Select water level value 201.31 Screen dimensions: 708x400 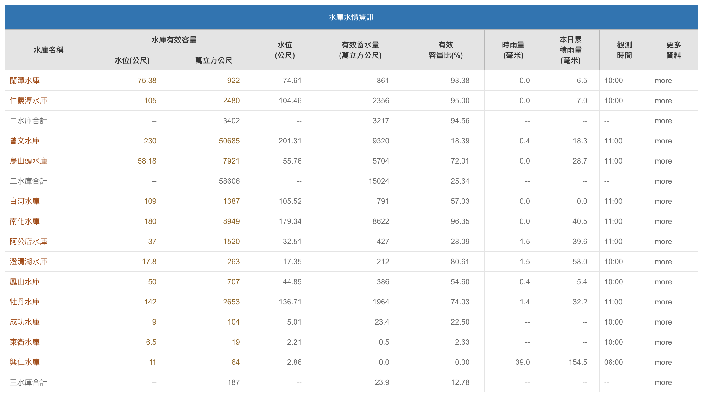290,141
